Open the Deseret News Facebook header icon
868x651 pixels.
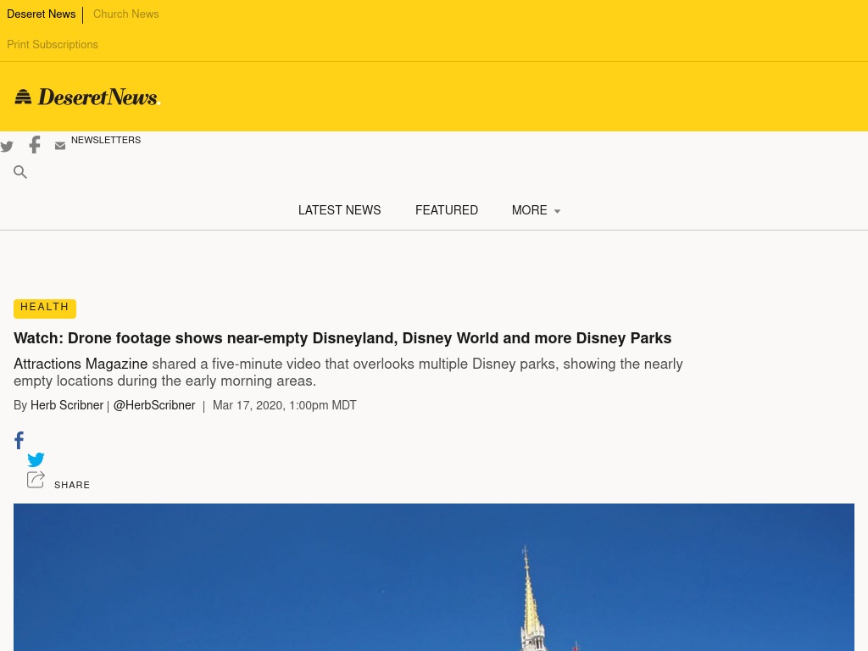click(34, 145)
